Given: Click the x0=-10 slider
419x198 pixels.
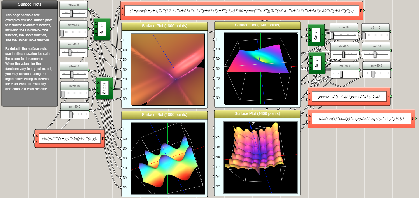Looking at the screenshot, I should [x=344, y=35].
